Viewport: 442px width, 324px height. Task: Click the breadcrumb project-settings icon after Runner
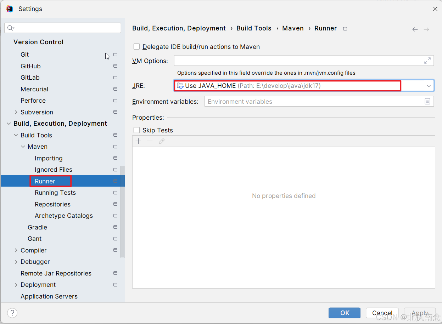tap(345, 29)
